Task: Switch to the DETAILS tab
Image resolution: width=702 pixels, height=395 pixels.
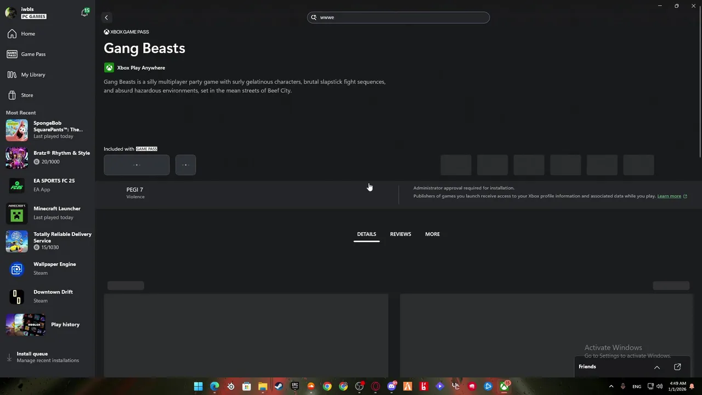Action: (x=366, y=234)
